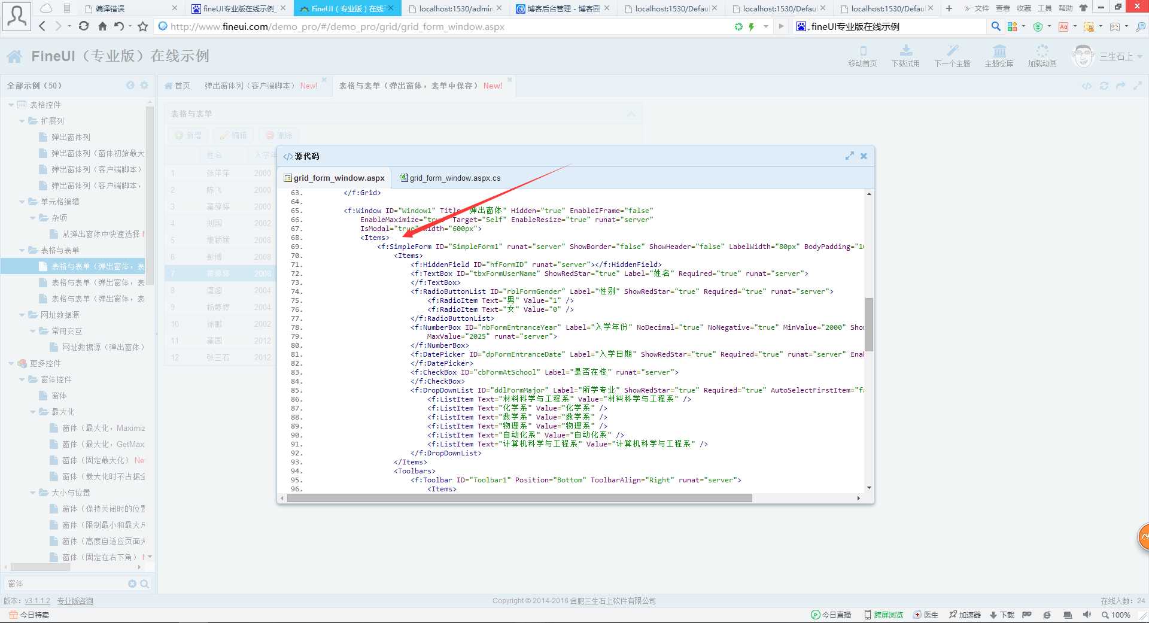1149x623 pixels.
Task: Collapse the 表格控件 tree node
Action: pyautogui.click(x=11, y=105)
